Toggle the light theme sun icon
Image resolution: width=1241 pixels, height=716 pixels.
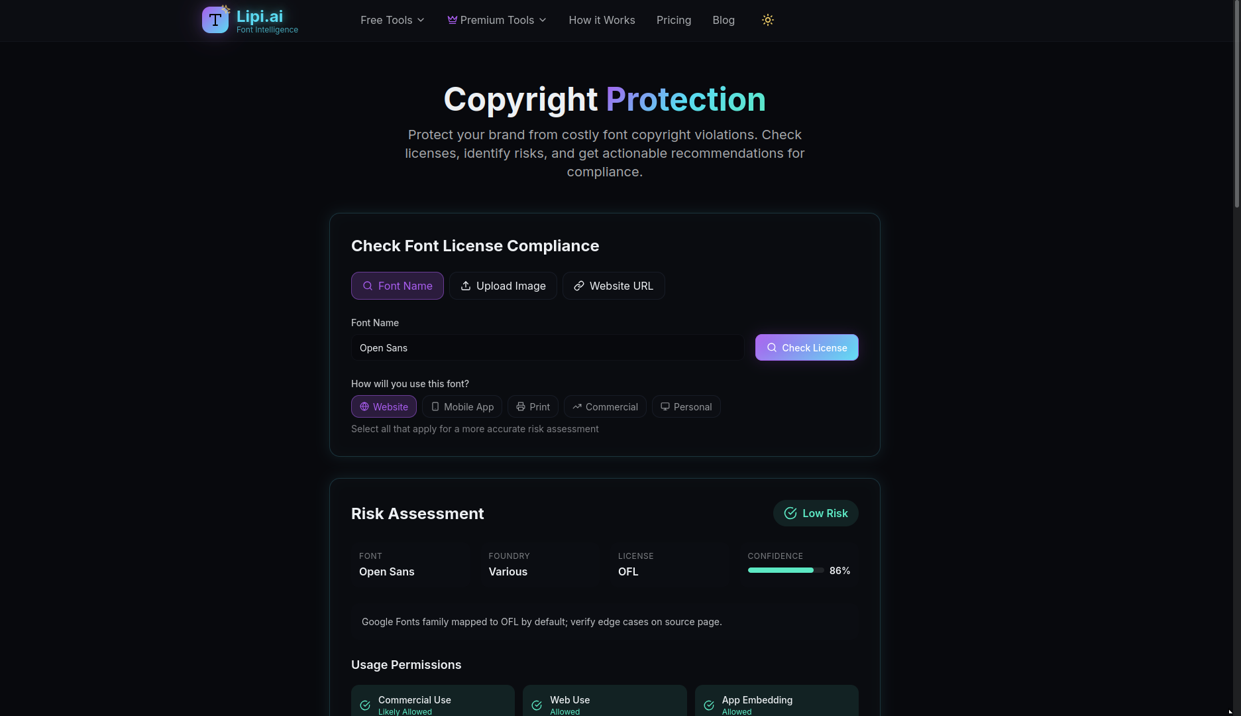[768, 20]
